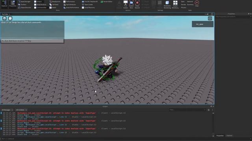Switch to the Properties bottom tab
Image resolution: width=252 pixels, height=141 pixels.
(220, 136)
